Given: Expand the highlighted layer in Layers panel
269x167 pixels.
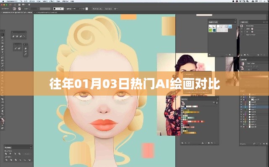Looking at the screenshot, I should pyautogui.click(x=247, y=107).
